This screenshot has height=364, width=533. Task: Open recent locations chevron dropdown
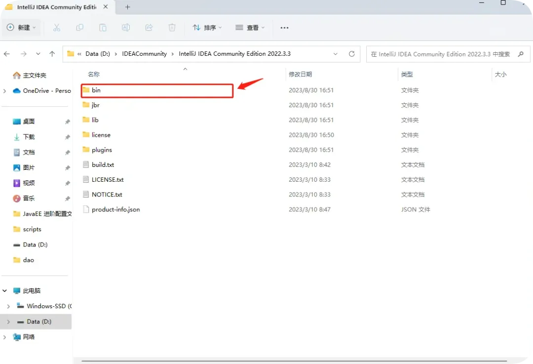point(38,54)
